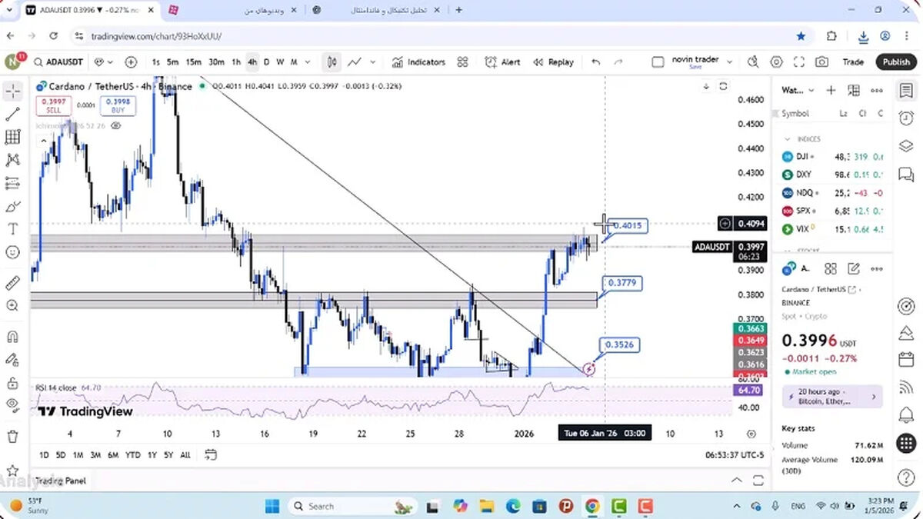Open the calendar sidebar icon
The width and height of the screenshot is (923, 519).
pyautogui.click(x=906, y=359)
